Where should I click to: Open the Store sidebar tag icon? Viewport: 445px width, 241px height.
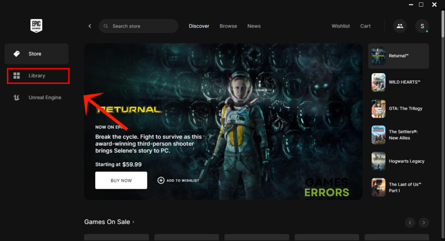click(x=17, y=54)
